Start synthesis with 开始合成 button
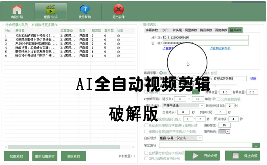Viewport: 267px width, 165px height. pos(202,155)
